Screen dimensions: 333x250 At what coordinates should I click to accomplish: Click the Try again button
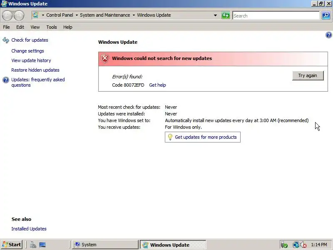coord(308,75)
